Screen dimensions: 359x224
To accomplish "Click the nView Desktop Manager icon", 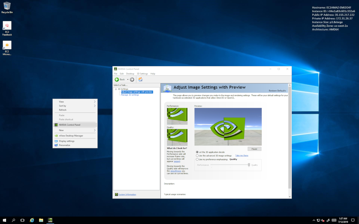I will pos(56,136).
